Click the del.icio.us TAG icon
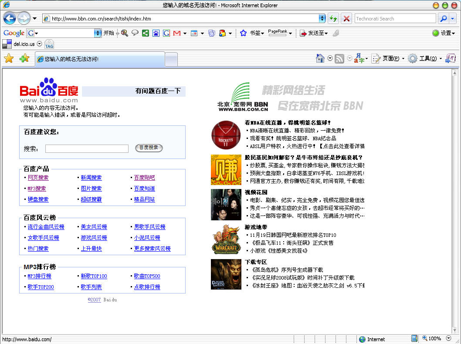 (x=49, y=44)
